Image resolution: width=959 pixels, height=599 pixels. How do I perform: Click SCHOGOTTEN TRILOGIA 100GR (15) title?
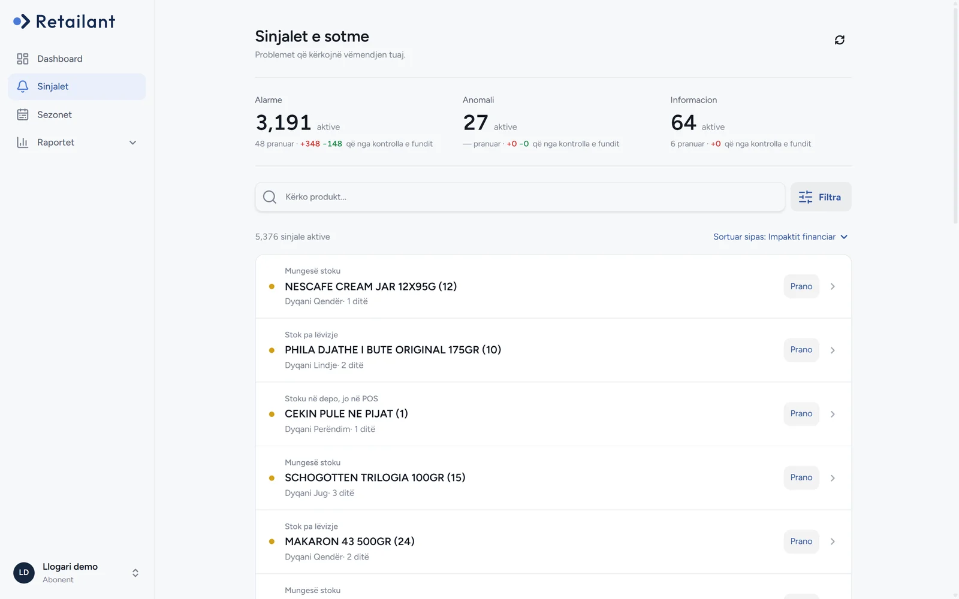click(375, 477)
